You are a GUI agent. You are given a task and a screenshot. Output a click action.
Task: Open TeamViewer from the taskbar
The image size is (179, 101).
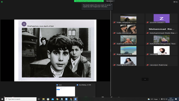66,99
